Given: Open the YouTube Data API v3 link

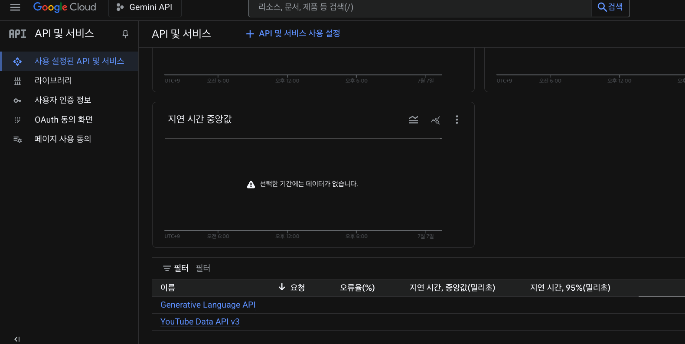Looking at the screenshot, I should pos(200,322).
